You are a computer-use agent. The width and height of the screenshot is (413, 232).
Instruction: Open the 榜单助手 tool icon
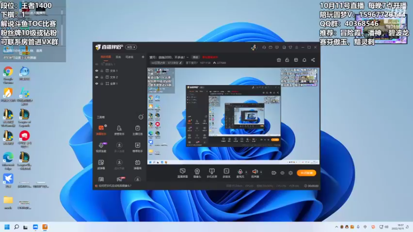(137, 147)
